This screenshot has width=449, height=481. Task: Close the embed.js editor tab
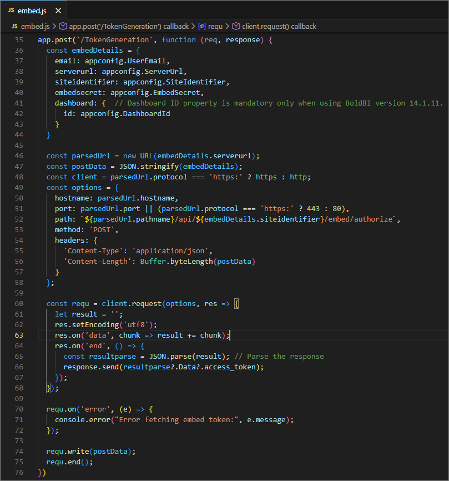58,11
